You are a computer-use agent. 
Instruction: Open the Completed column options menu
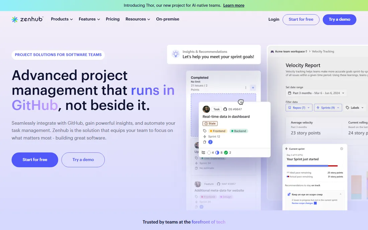click(x=246, y=88)
